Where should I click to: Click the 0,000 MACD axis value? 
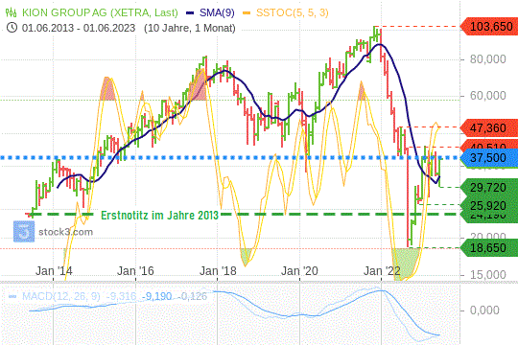pyautogui.click(x=484, y=310)
